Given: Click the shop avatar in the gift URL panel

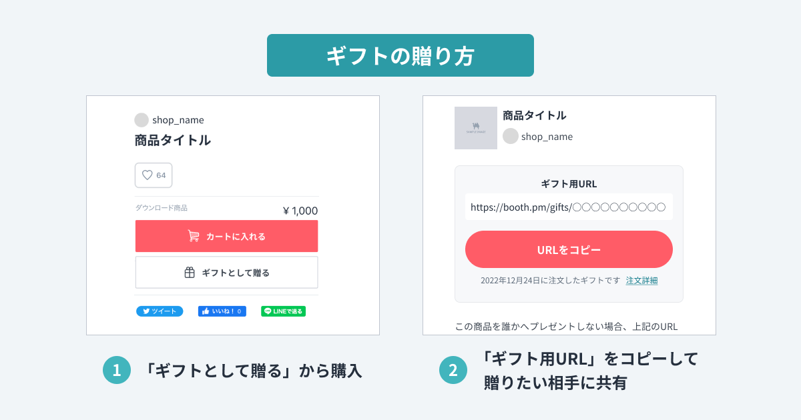Looking at the screenshot, I should 511,136.
